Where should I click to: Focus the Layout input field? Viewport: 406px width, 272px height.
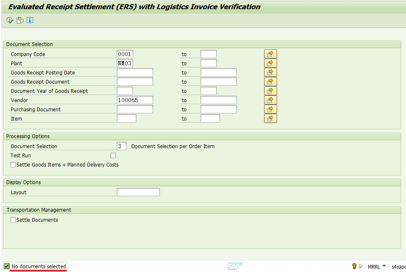coord(138,192)
